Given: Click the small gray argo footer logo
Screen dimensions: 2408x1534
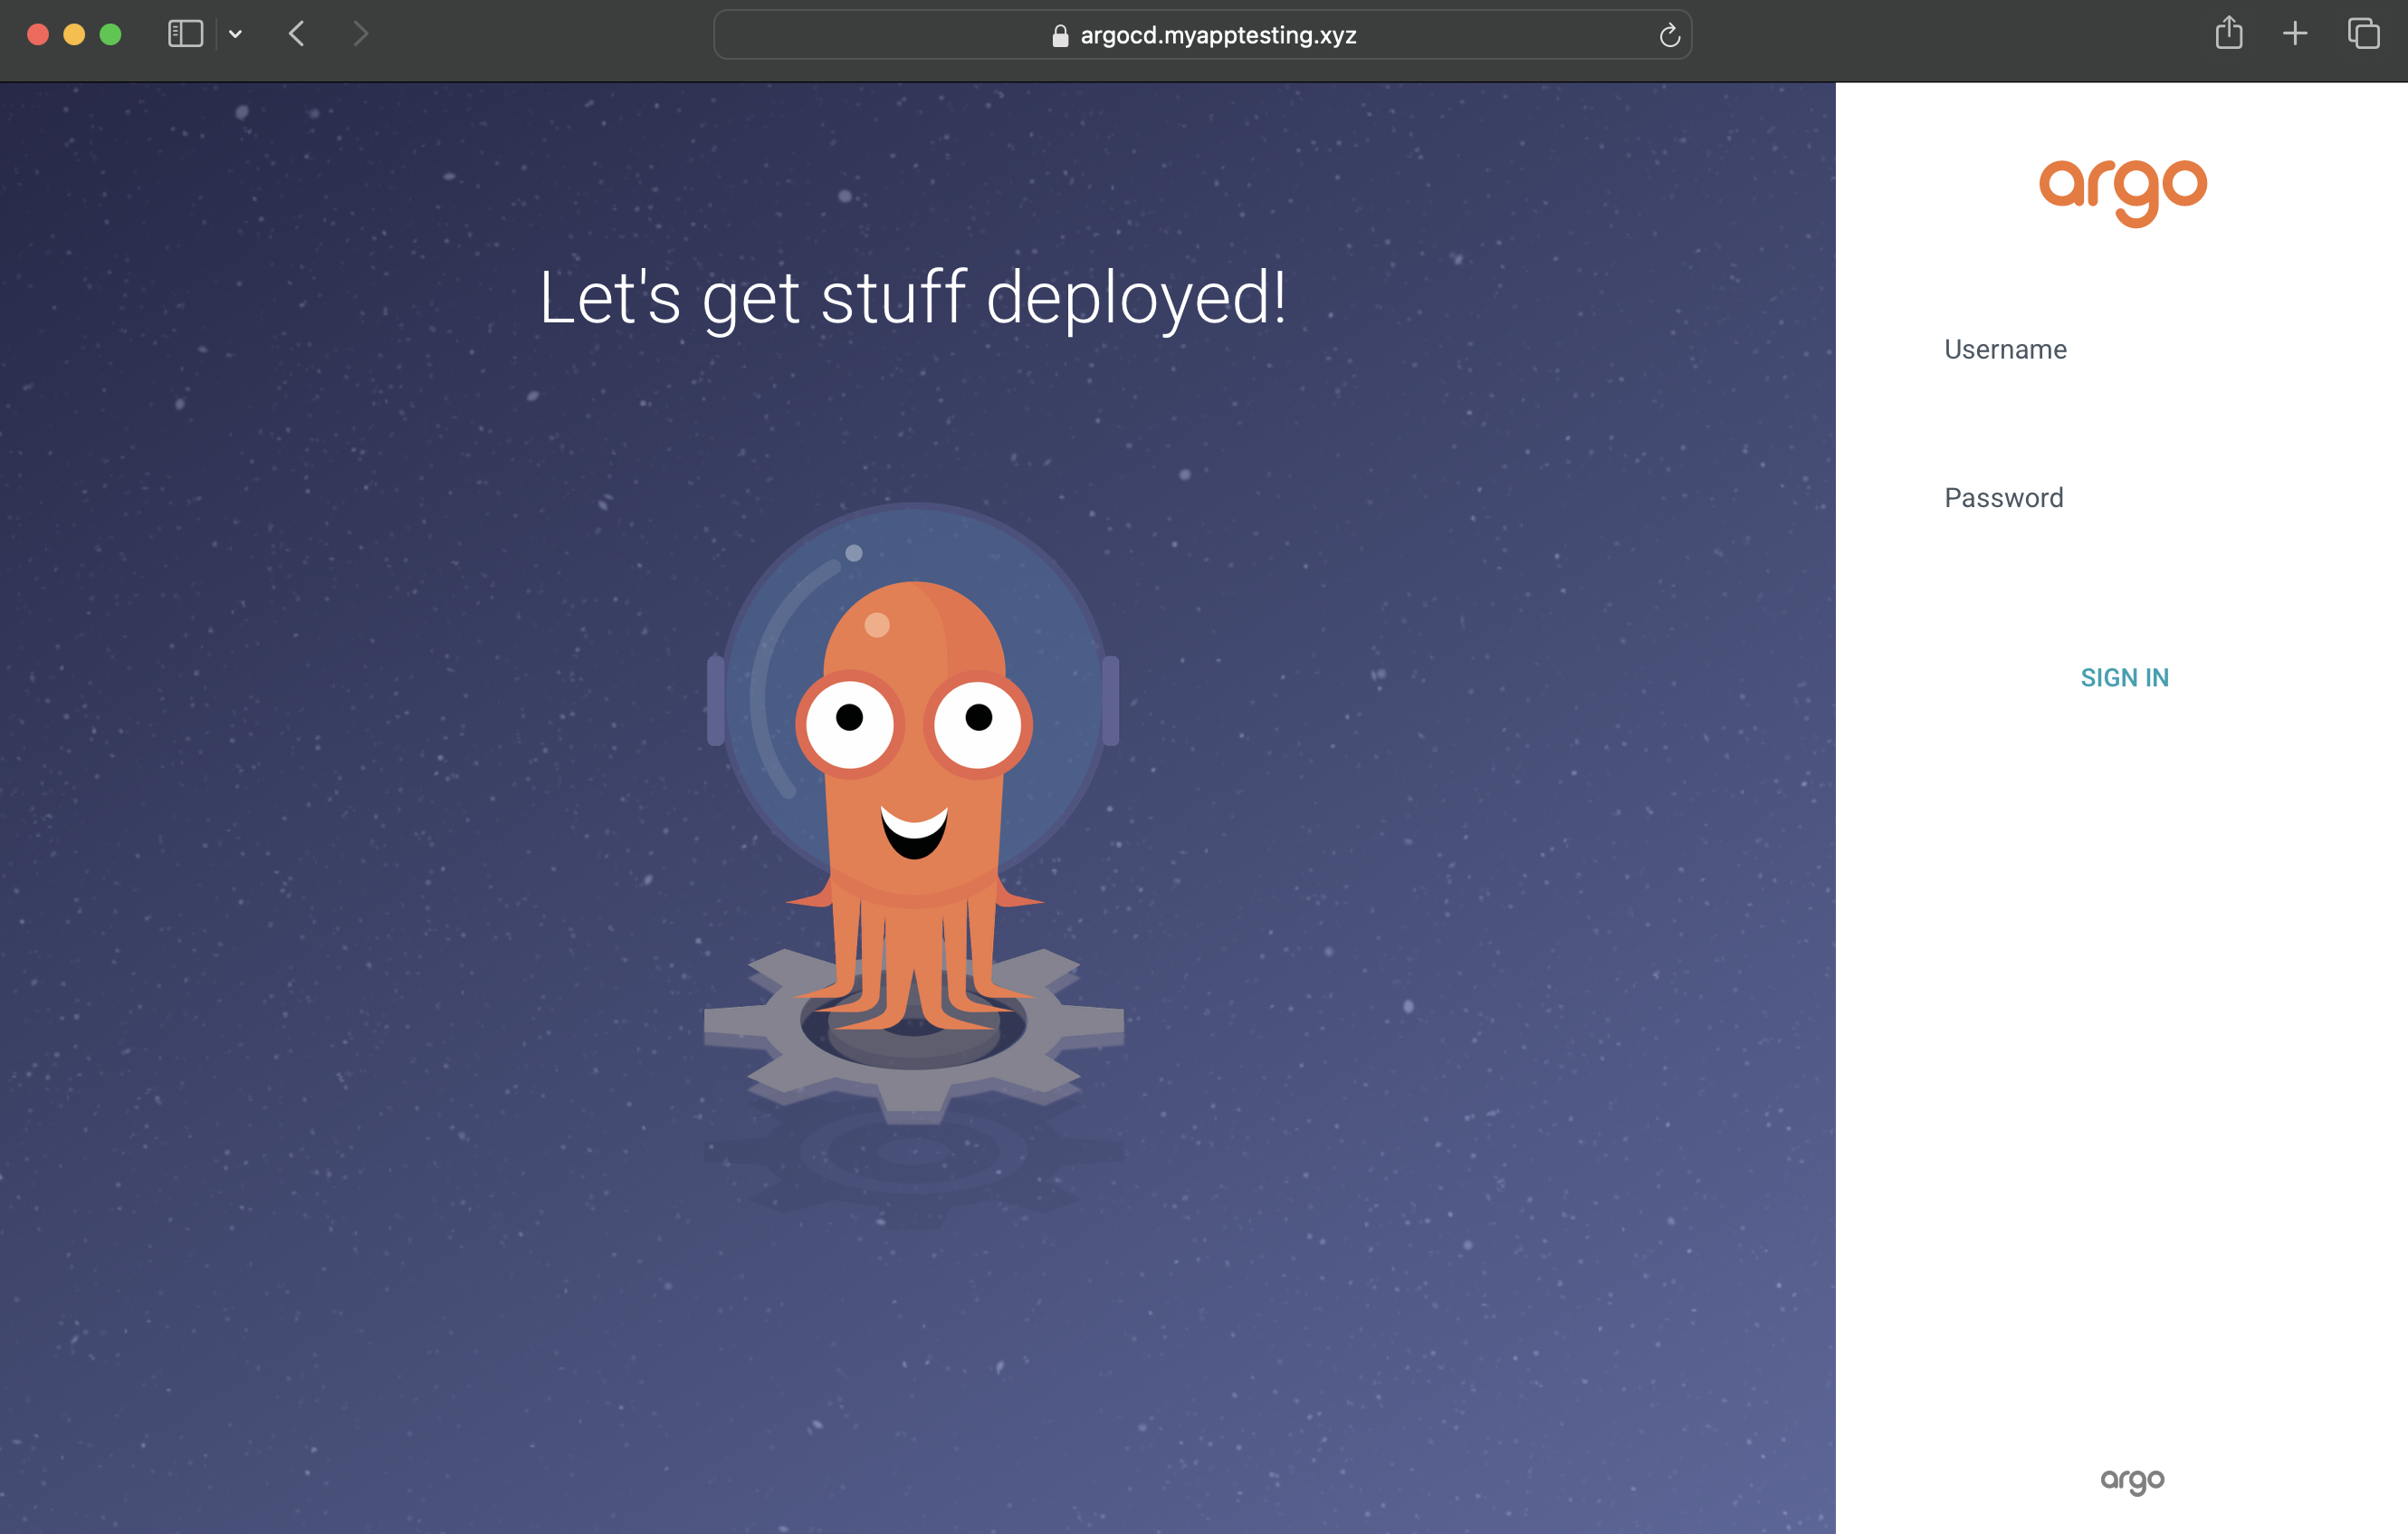Looking at the screenshot, I should (x=2131, y=1480).
